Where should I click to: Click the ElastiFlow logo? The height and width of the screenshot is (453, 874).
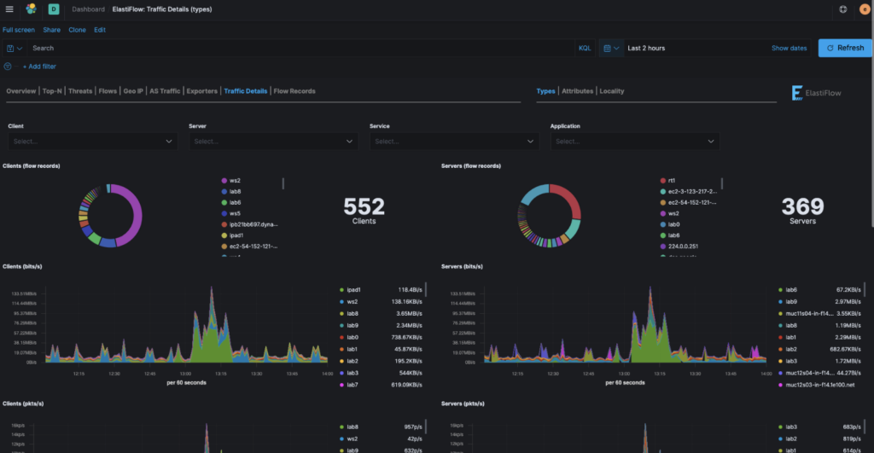(817, 93)
